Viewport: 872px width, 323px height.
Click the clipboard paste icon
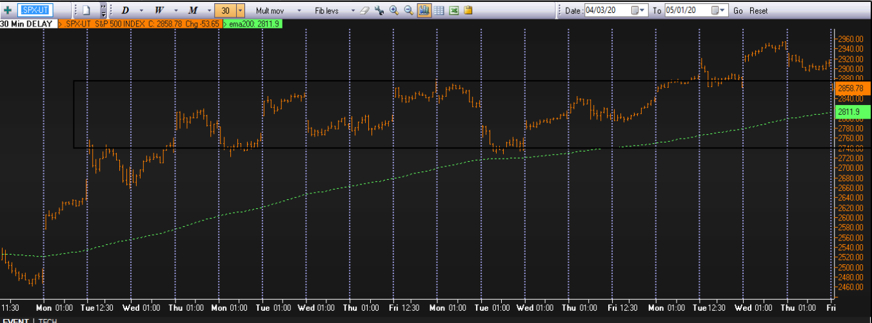(x=468, y=10)
